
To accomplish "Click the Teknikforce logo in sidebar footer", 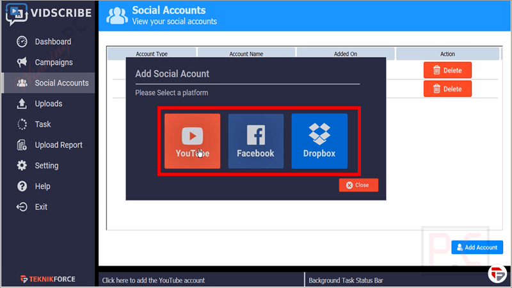I will (x=47, y=279).
